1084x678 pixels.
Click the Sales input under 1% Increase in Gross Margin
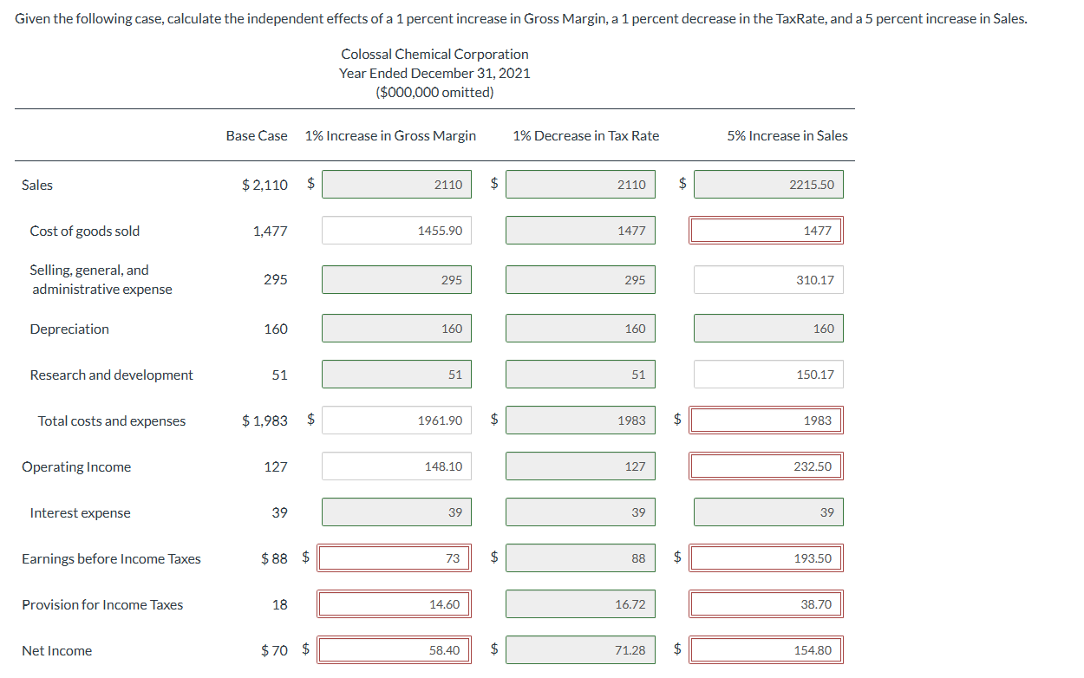point(396,184)
